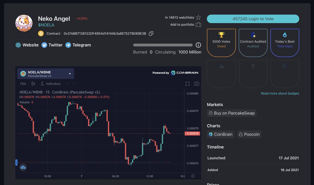Open the Telegram plane icon
The height and width of the screenshot is (185, 314).
tap(68, 45)
